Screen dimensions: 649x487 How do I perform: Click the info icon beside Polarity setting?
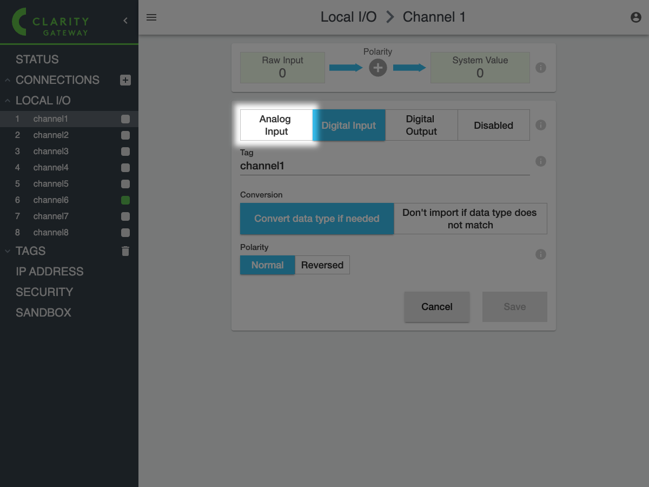(x=540, y=254)
